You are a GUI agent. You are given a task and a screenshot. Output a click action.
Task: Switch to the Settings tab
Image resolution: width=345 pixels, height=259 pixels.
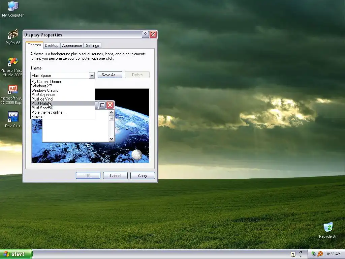[x=92, y=46]
